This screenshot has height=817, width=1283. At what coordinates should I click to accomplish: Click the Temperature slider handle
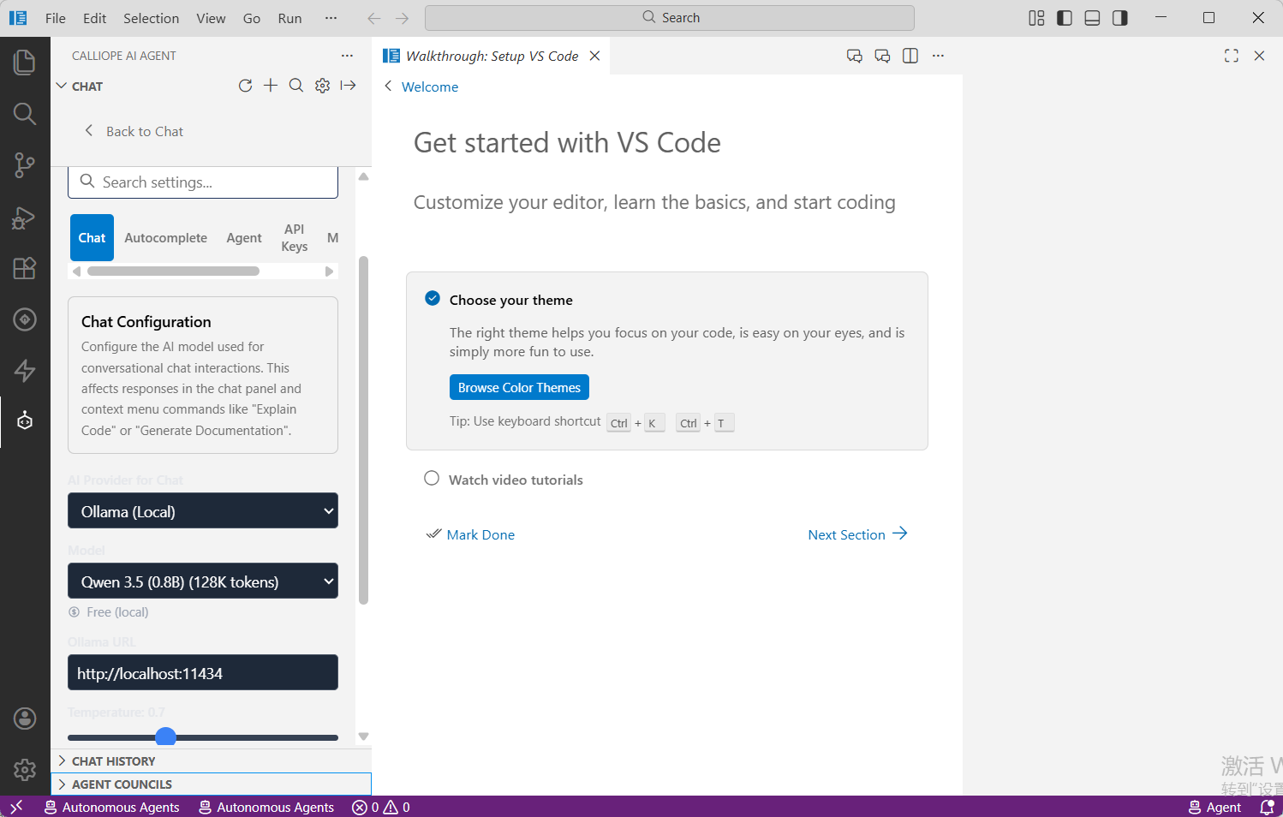pos(166,736)
